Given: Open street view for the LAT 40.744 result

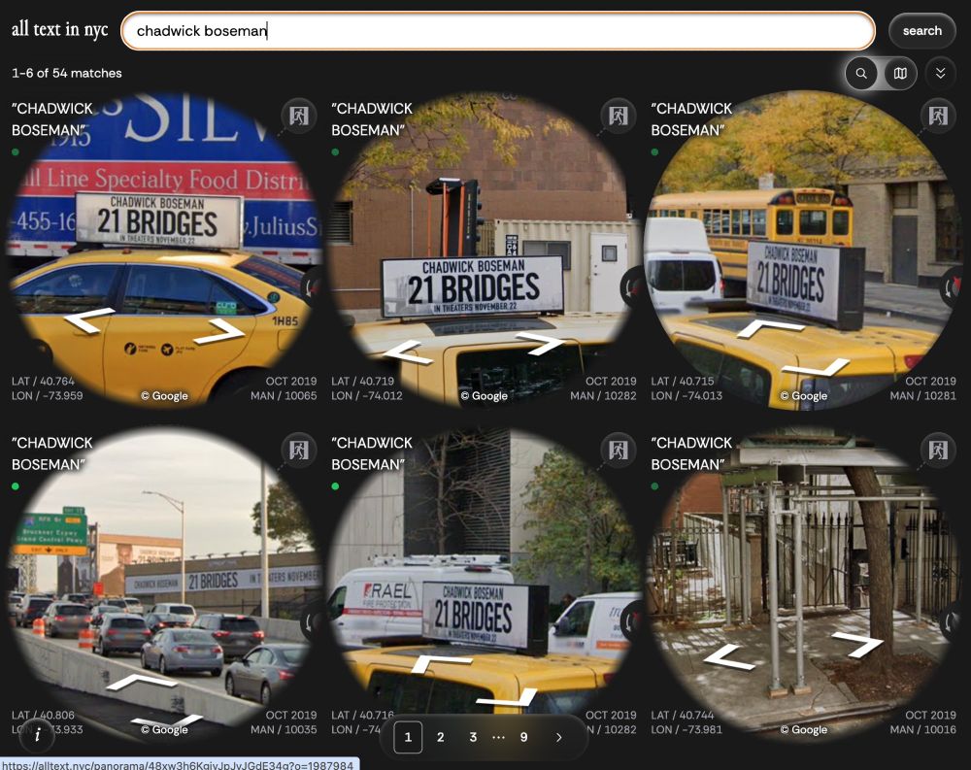Looking at the screenshot, I should click(938, 450).
